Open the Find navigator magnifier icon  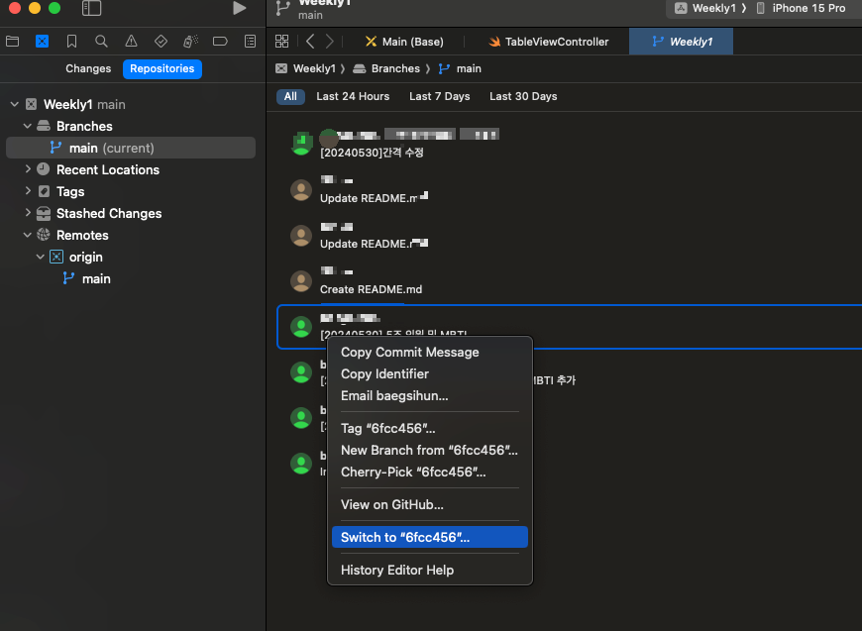click(101, 42)
